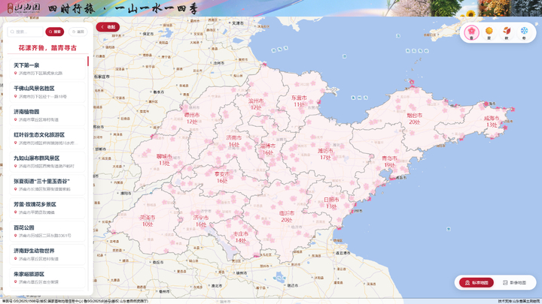Select the standard map mode toggle
Viewport: 542px width, 304px height.
click(477, 283)
